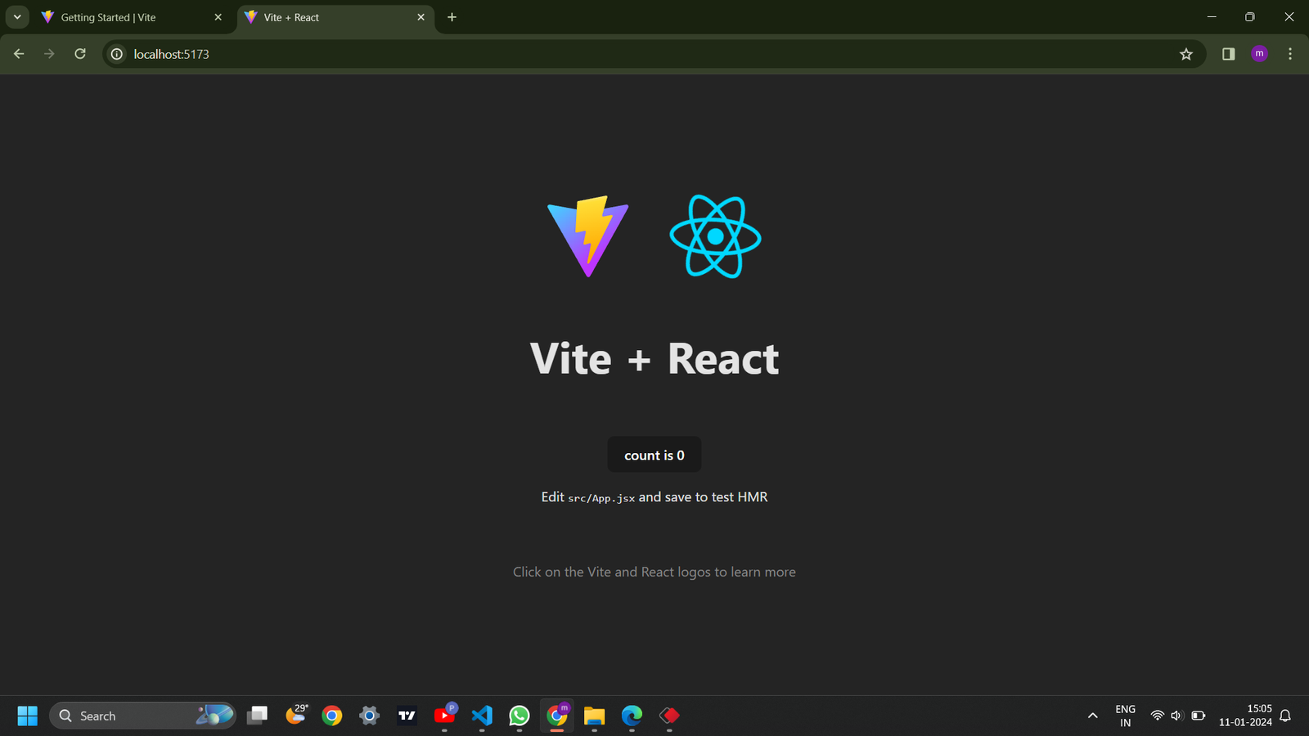The width and height of the screenshot is (1309, 736).
Task: View site information for localhost
Action: 117,54
